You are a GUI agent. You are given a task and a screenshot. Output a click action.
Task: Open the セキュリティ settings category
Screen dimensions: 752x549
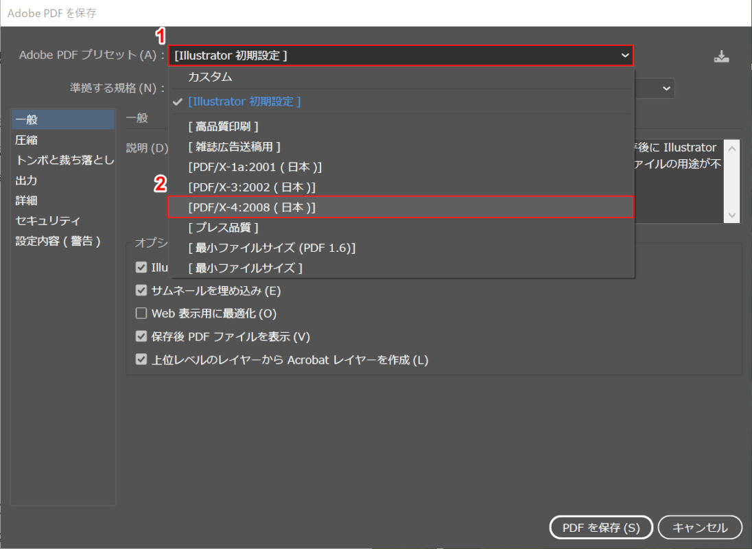point(63,220)
